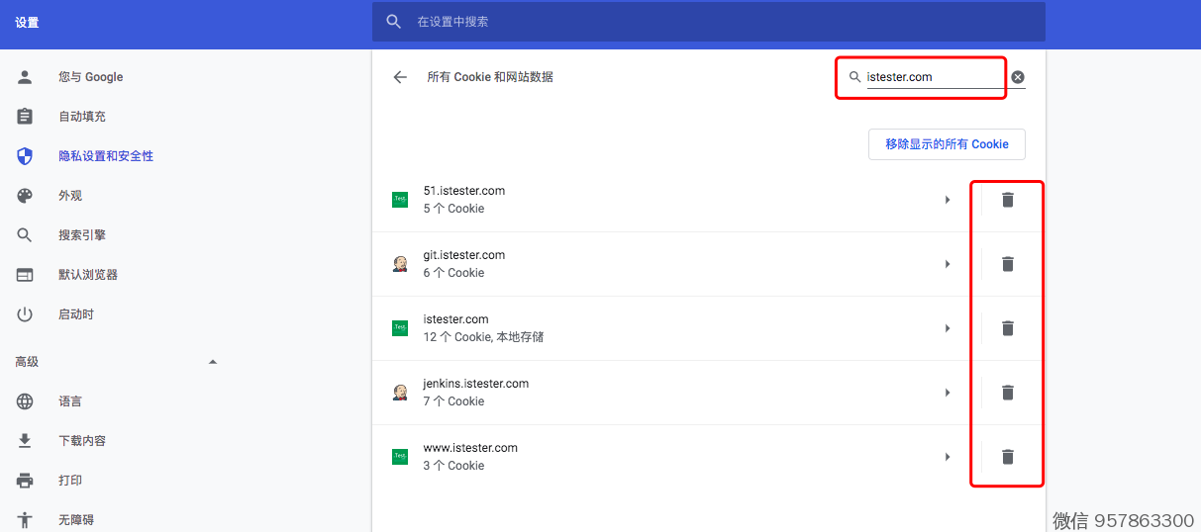The image size is (1201, 532).
Task: Delete jenkins.istester.com cookie data
Action: 1007,393
